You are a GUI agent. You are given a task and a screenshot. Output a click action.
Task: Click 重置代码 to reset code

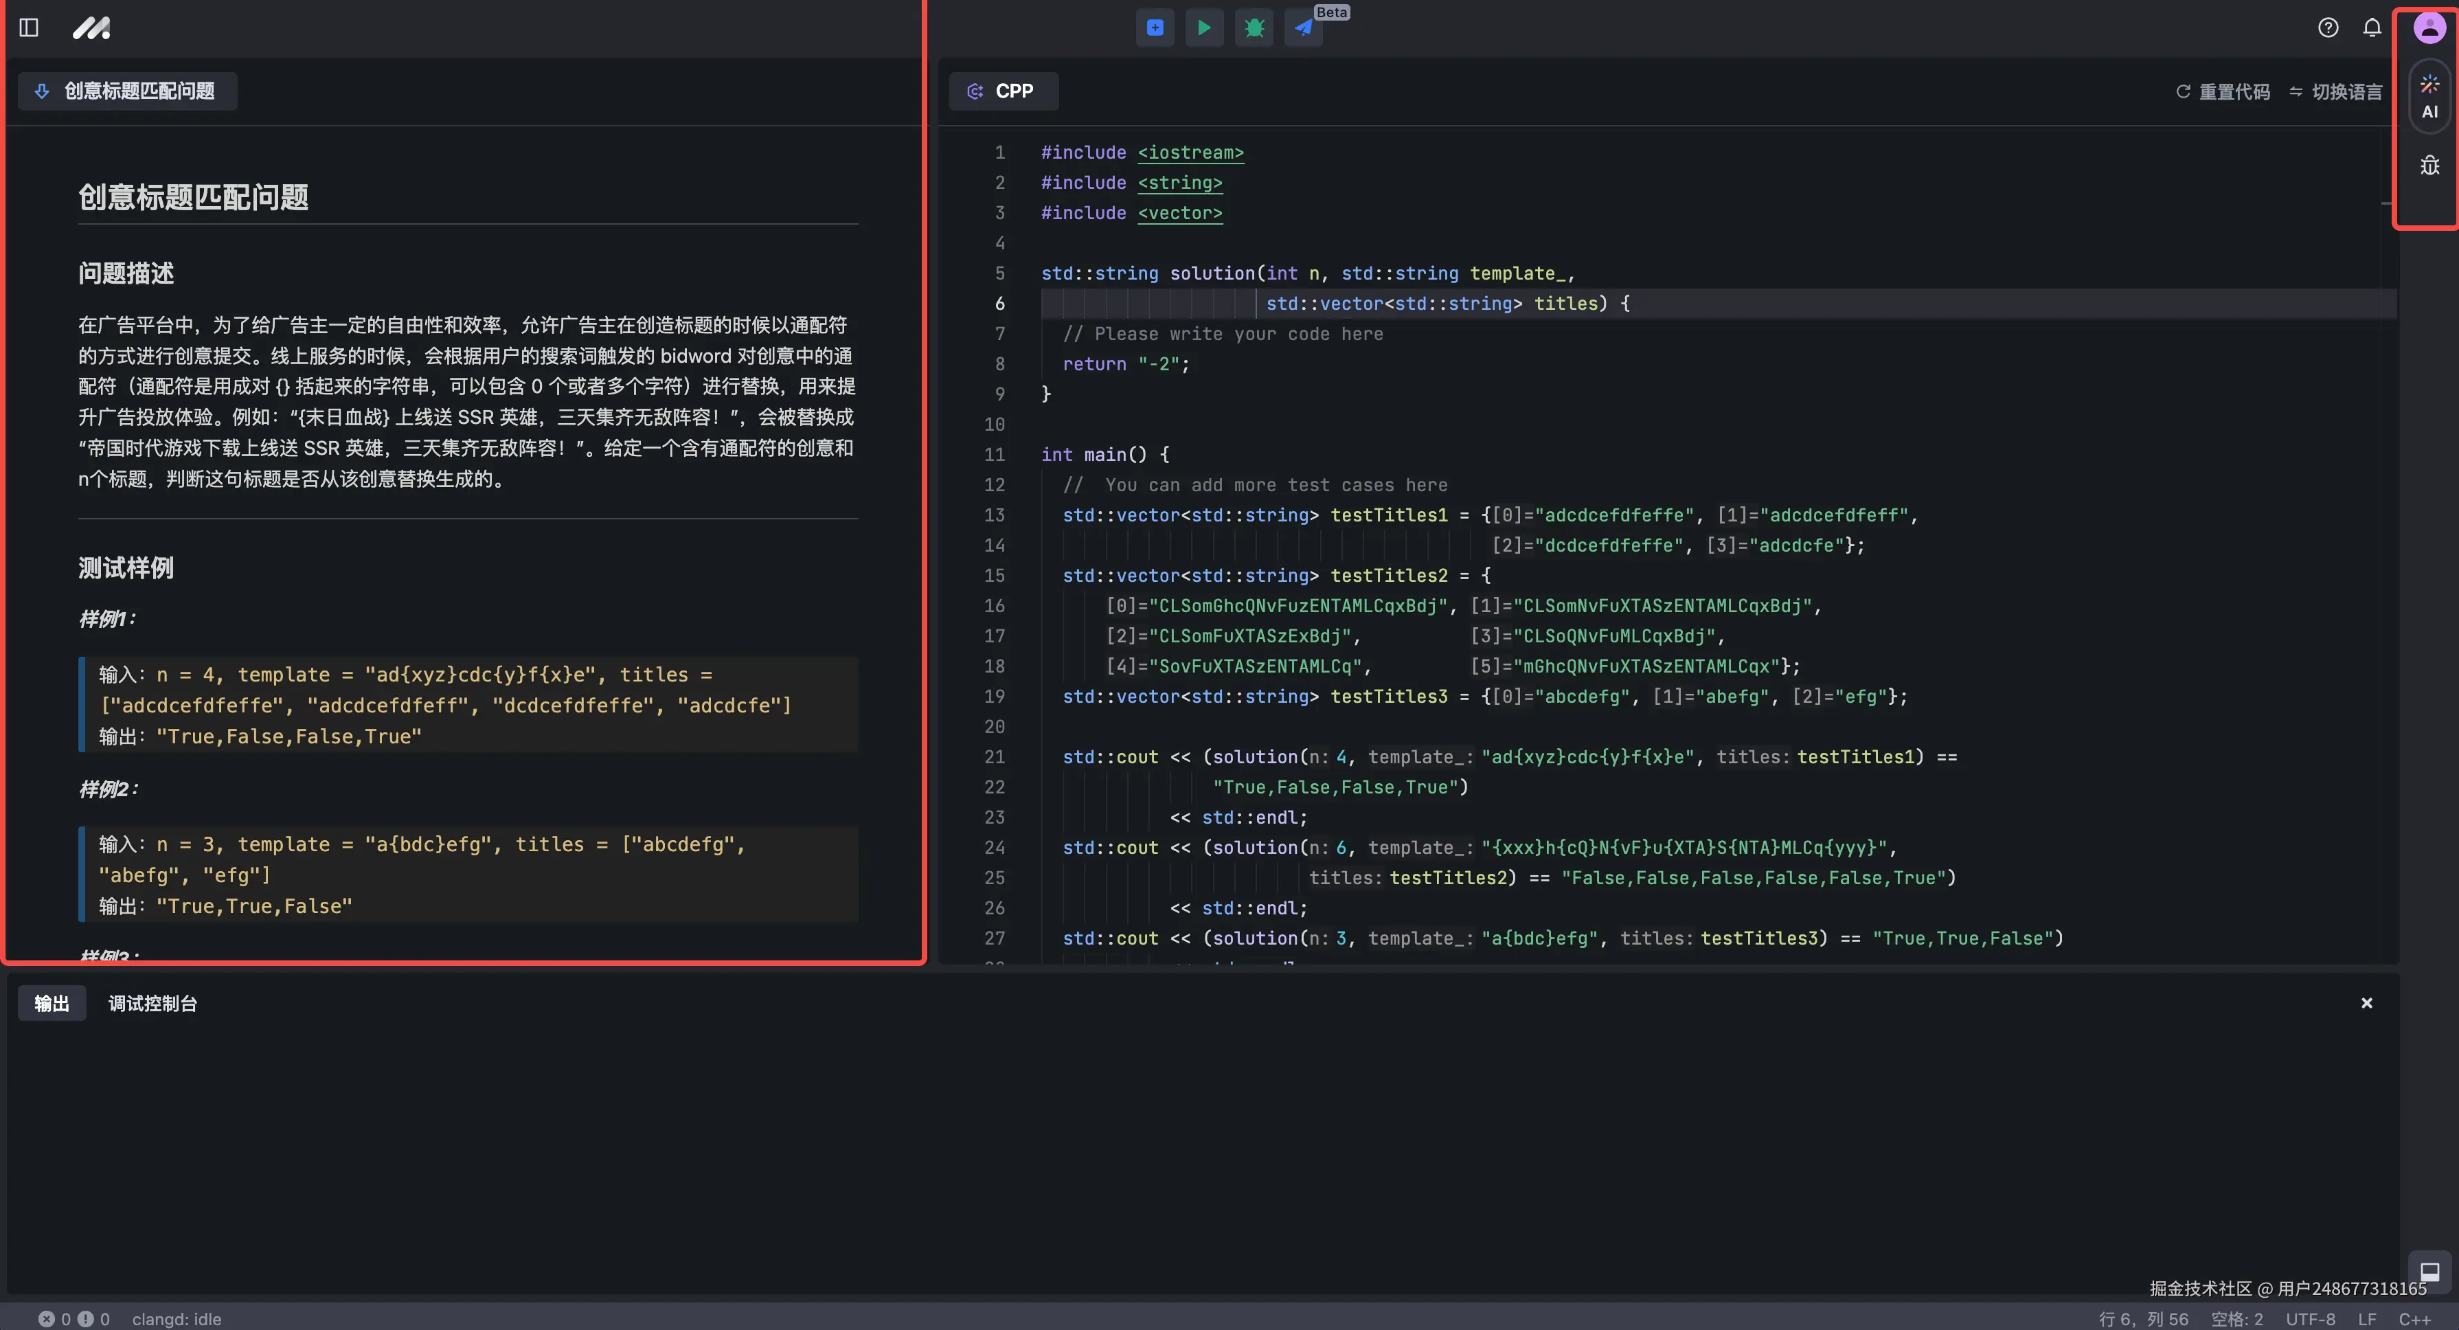coord(2222,91)
